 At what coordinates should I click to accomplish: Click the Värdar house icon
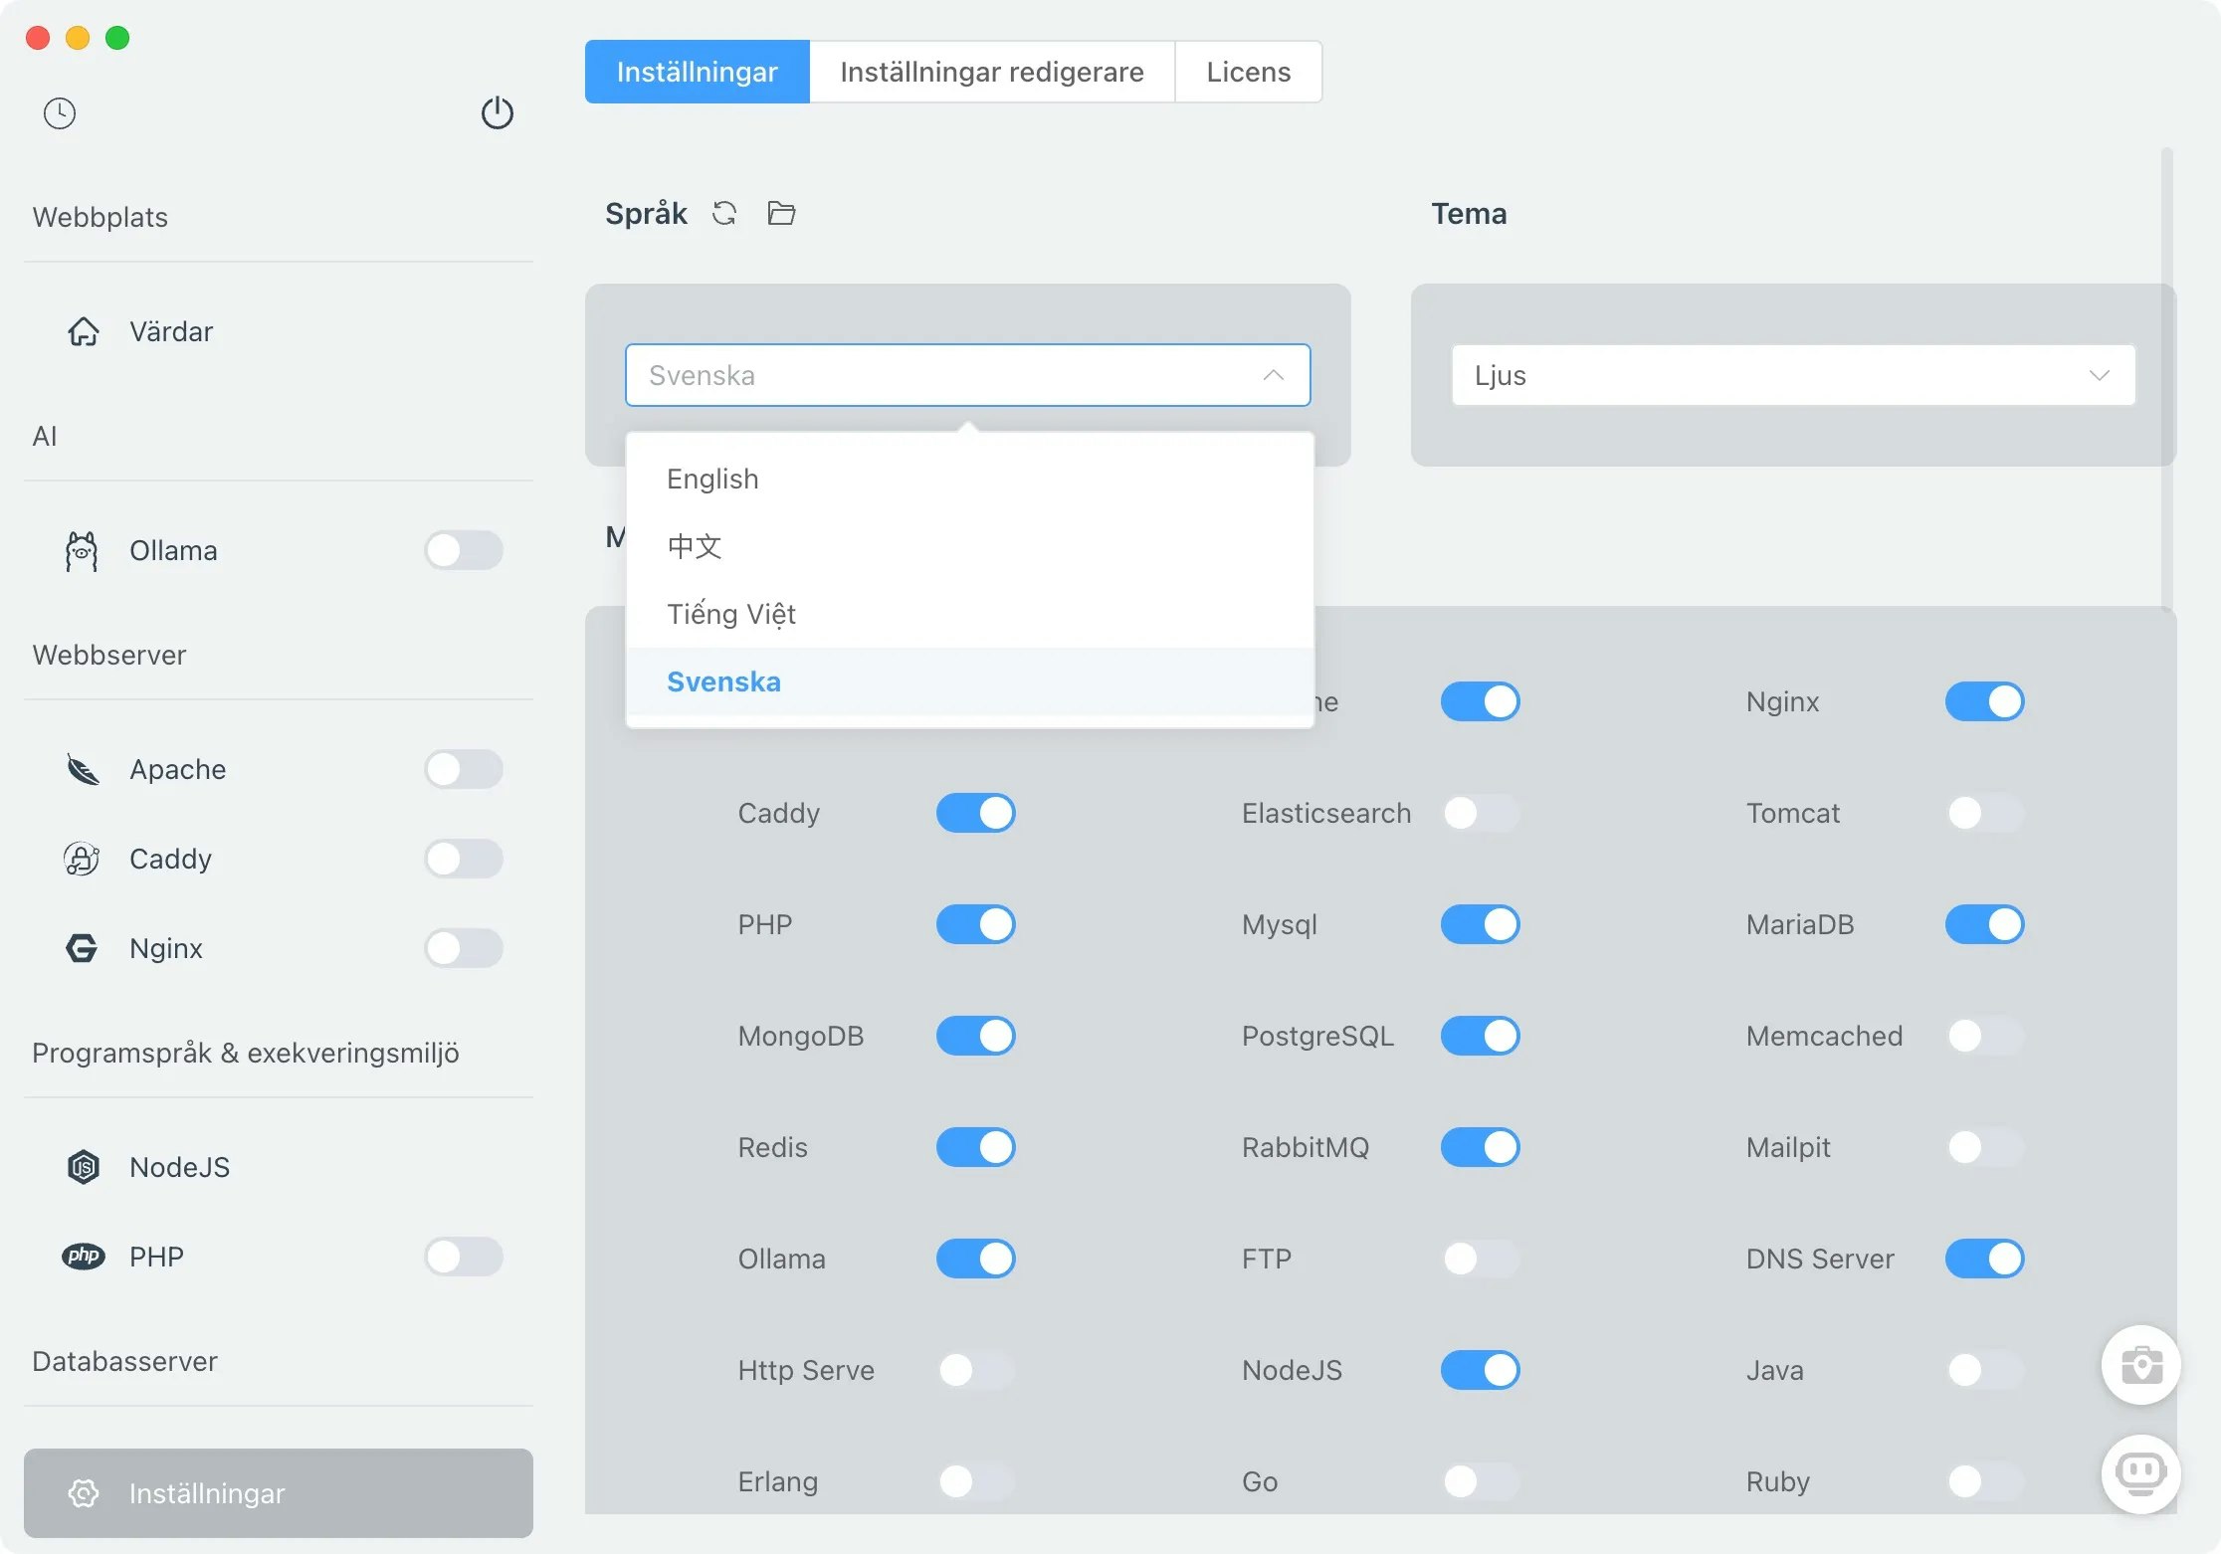click(84, 331)
